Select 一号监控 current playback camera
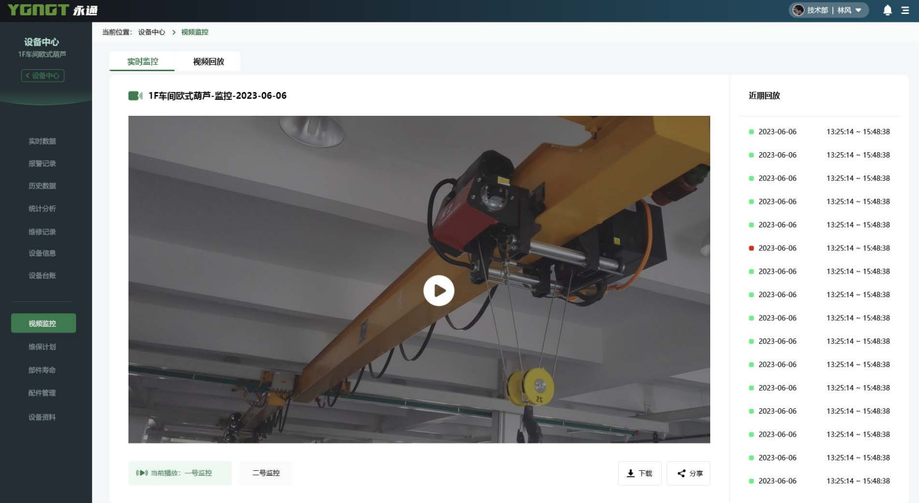 [180, 473]
